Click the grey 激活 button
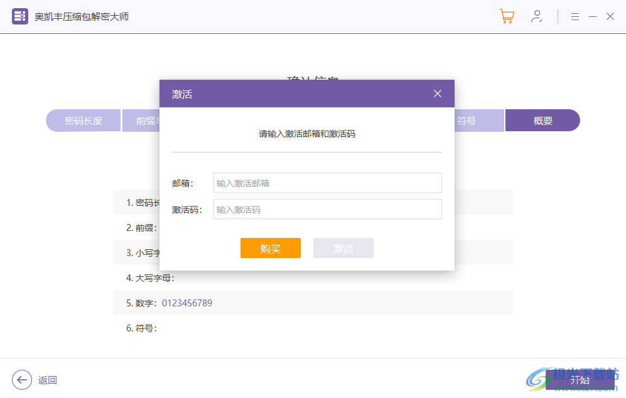 click(x=343, y=248)
